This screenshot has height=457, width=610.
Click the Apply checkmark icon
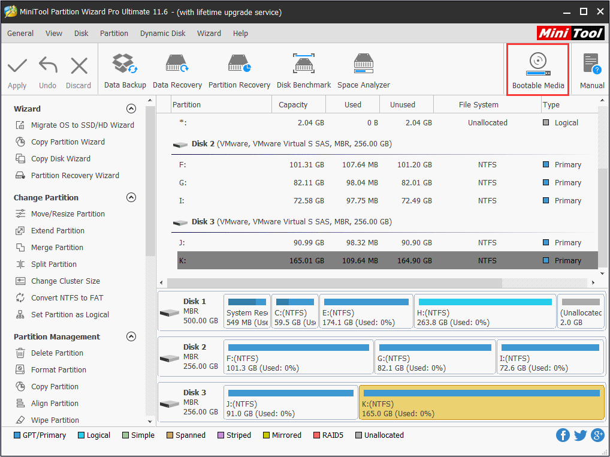(17, 66)
